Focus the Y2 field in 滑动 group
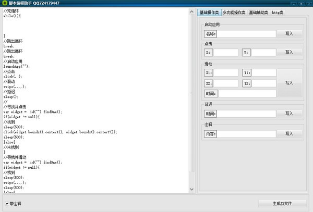 point(263,83)
